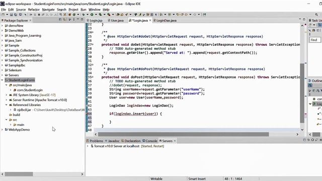Click the 'Smart Insert' status bar entry
Viewport: 322px width, 181px height.
pos(197,179)
